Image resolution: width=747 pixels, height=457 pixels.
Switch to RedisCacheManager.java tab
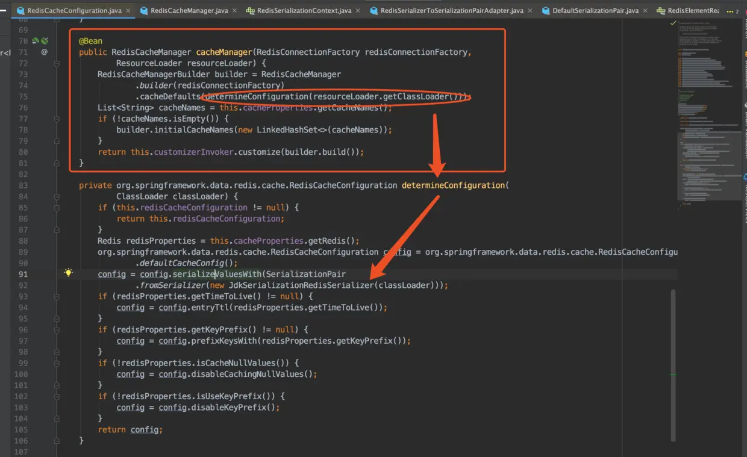(x=189, y=11)
